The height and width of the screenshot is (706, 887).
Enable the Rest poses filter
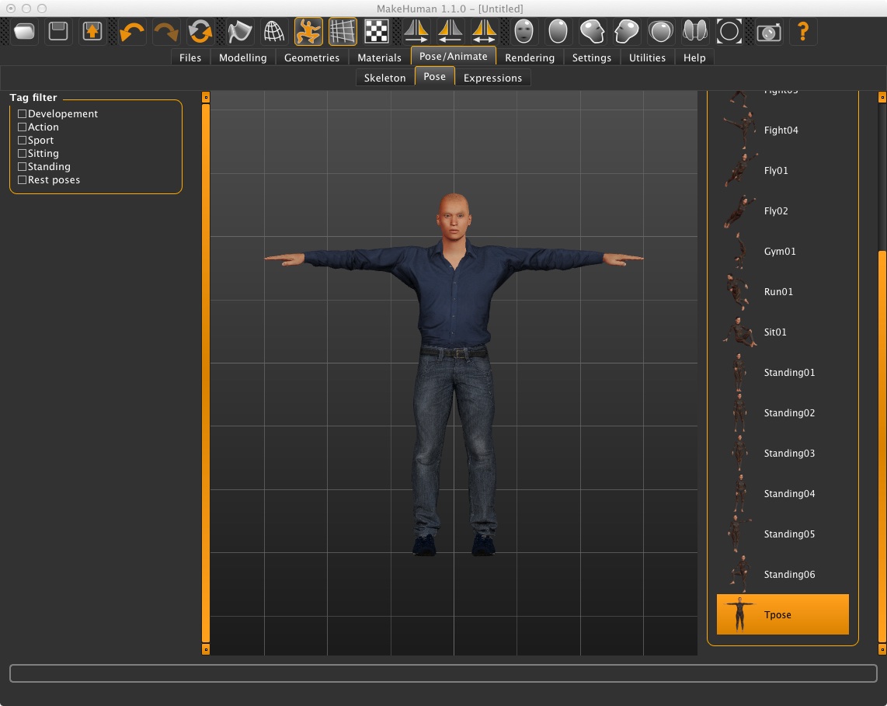tap(22, 179)
